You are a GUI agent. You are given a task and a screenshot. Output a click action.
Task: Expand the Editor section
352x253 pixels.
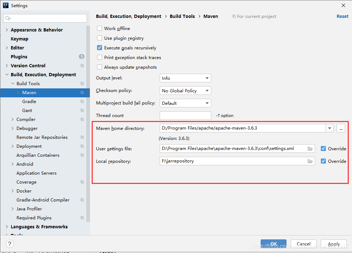click(x=7, y=48)
